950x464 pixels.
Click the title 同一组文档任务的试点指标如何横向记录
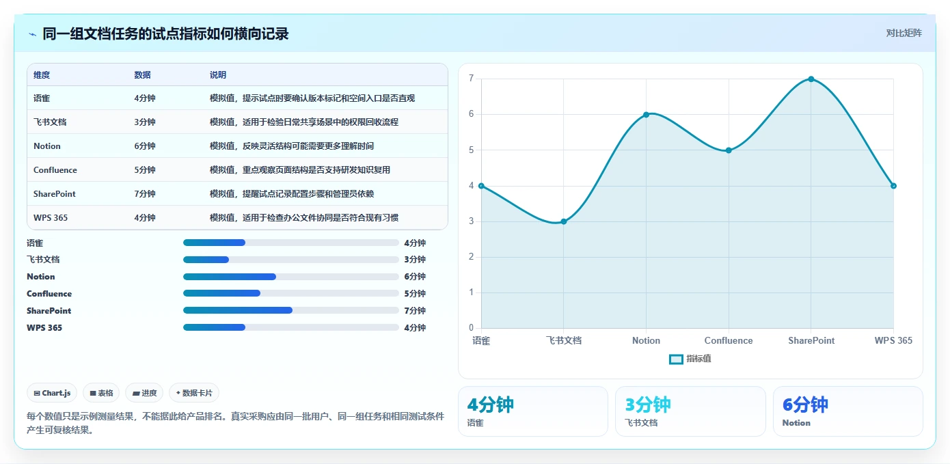click(x=165, y=33)
